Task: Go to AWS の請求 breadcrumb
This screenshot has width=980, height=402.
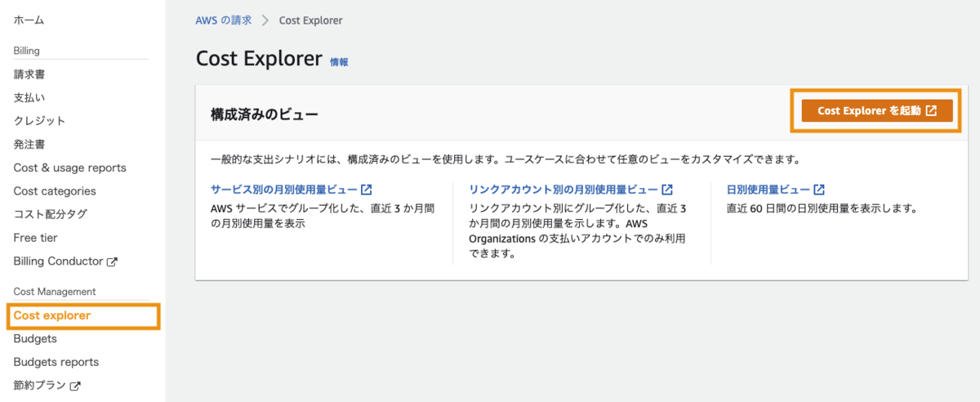Action: pyautogui.click(x=224, y=20)
